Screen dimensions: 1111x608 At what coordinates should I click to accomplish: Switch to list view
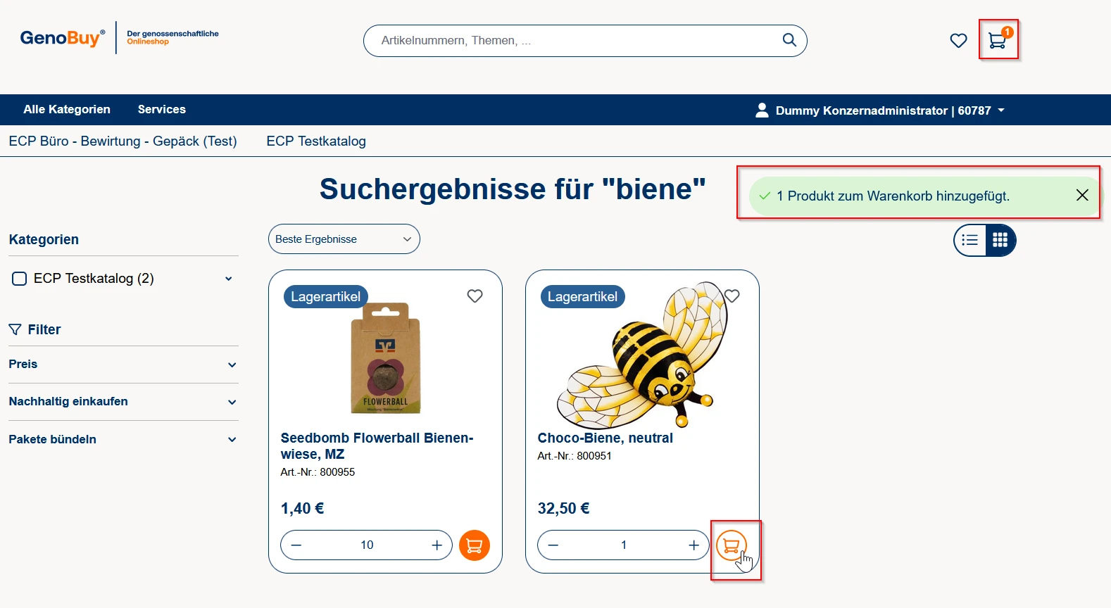tap(970, 241)
